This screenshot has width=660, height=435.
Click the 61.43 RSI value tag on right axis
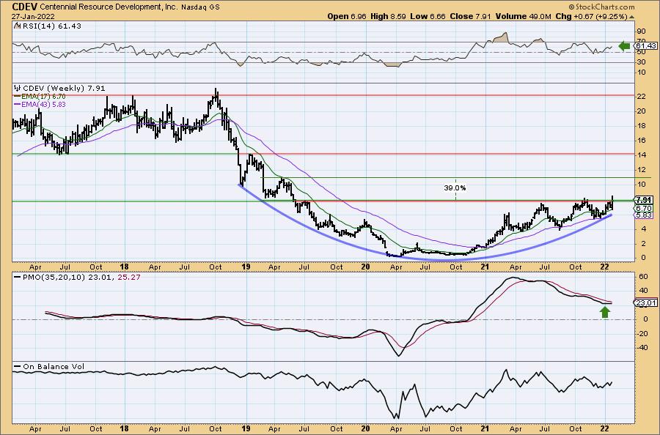645,46
